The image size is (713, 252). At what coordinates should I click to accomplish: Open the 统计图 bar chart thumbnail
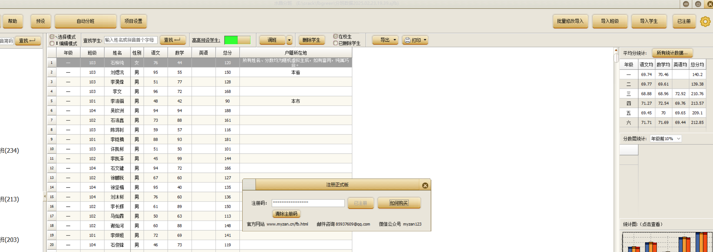pos(667,242)
